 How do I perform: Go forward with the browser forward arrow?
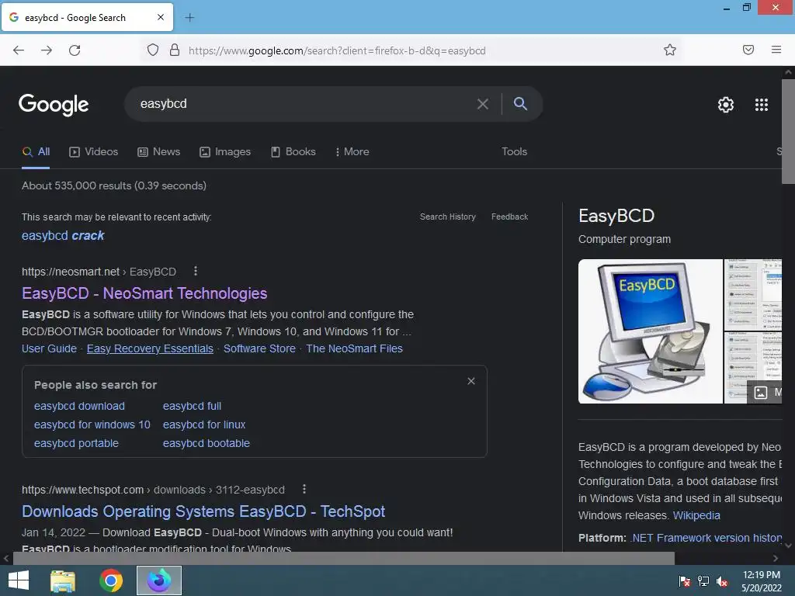coord(47,50)
